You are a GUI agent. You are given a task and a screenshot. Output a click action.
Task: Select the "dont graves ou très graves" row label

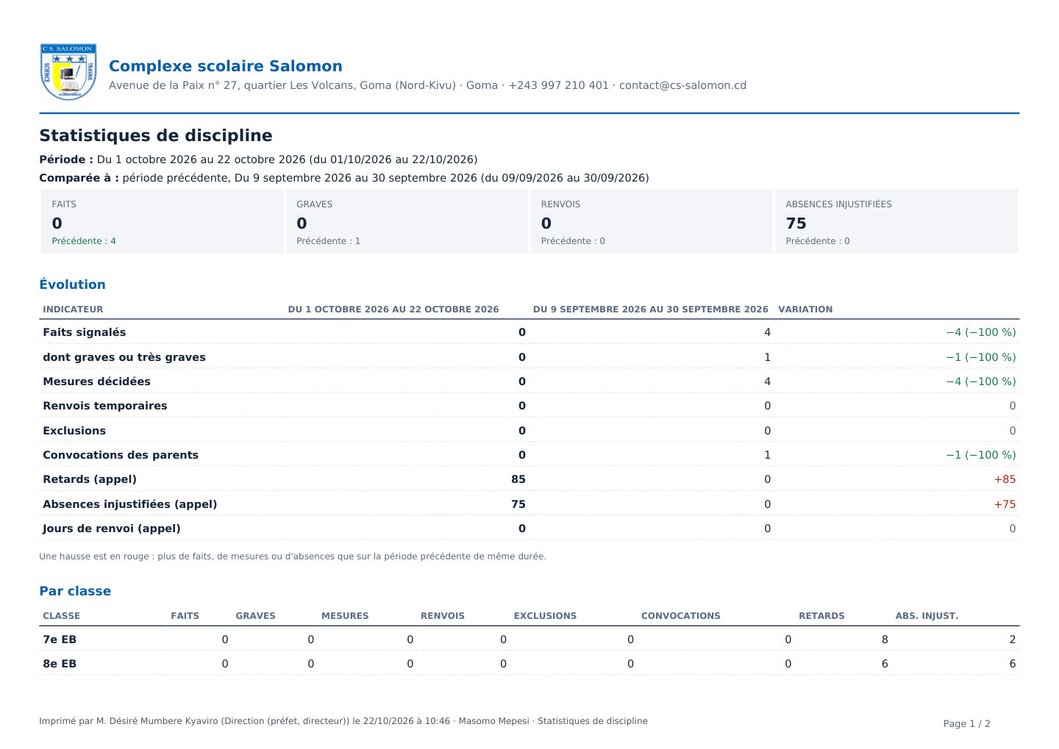point(124,357)
